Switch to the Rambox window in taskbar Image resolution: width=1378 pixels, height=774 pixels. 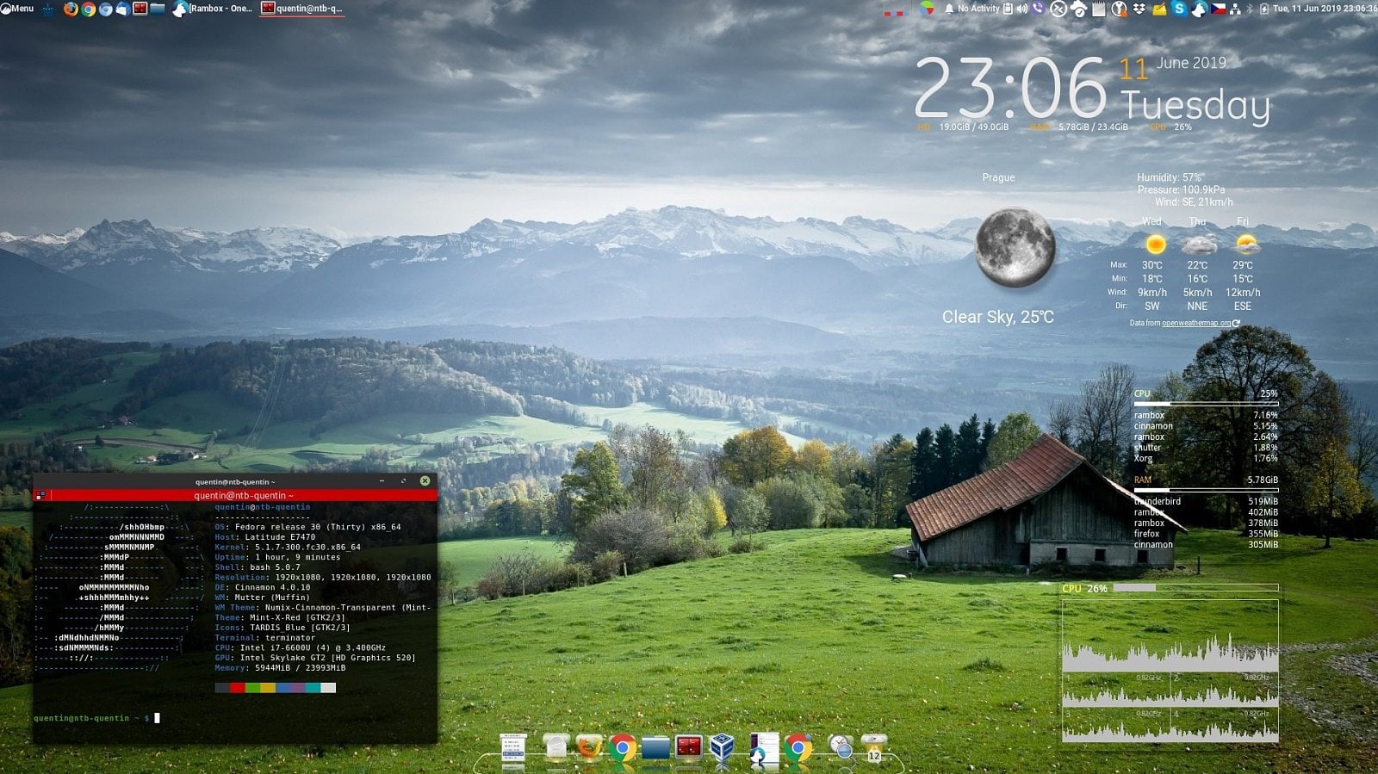point(213,9)
